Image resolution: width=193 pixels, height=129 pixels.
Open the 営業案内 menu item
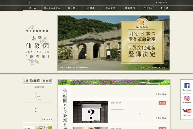coord(130,8)
